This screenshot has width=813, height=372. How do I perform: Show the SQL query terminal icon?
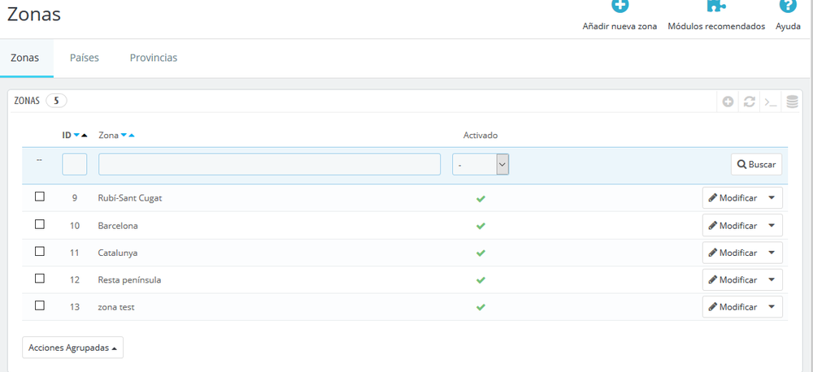pos(771,102)
